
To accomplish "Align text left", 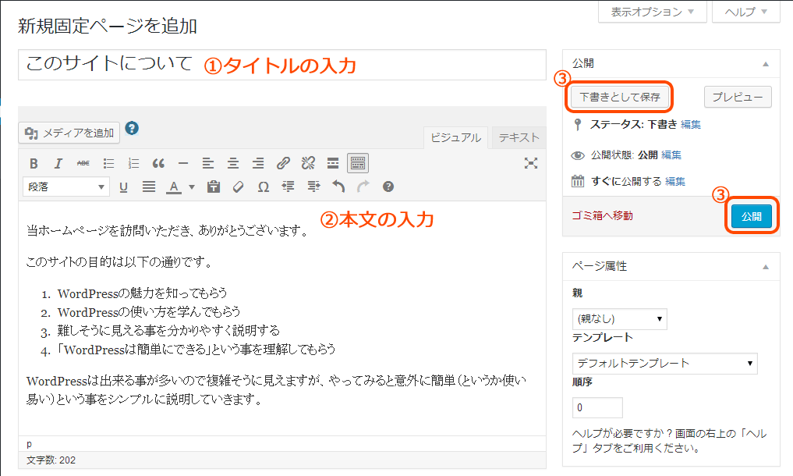I will click(x=208, y=164).
